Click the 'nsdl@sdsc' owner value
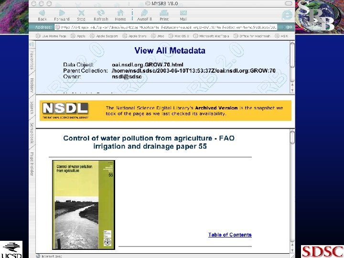344x258 pixels. coord(127,77)
